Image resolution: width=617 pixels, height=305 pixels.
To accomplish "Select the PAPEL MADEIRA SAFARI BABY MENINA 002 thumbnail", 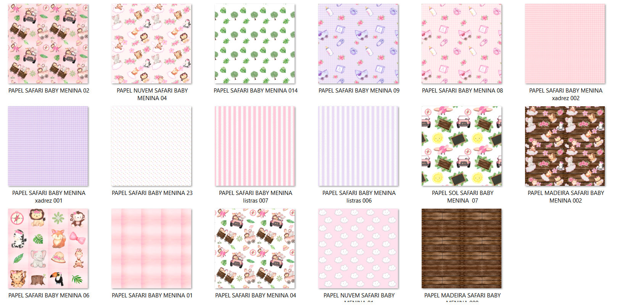I will click(565, 146).
